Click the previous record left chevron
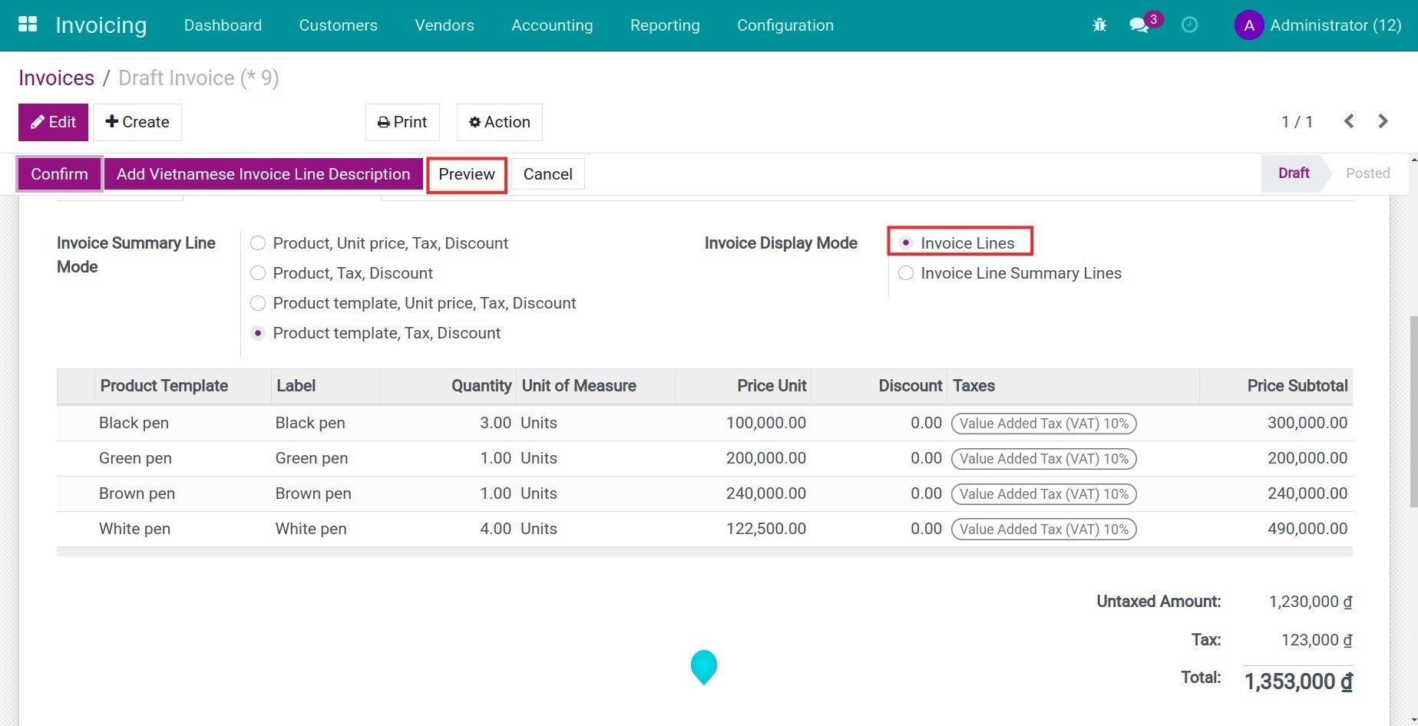Screen dimensions: 1418x726 click(1349, 120)
